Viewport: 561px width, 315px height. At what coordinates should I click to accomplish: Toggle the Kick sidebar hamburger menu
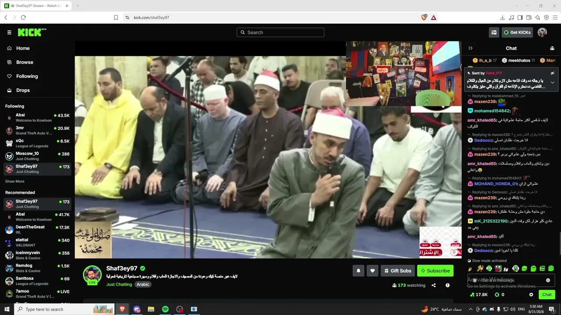(x=9, y=32)
